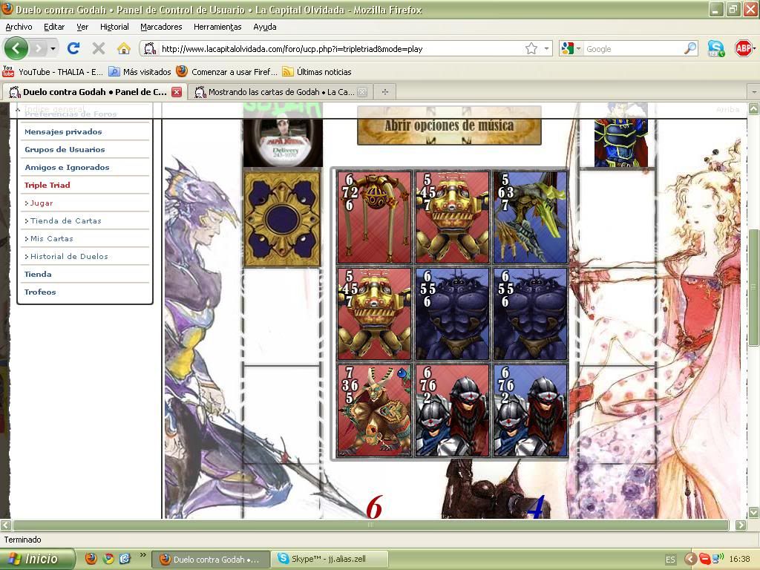Open the YouTube - THALIA bookmark

(x=53, y=72)
